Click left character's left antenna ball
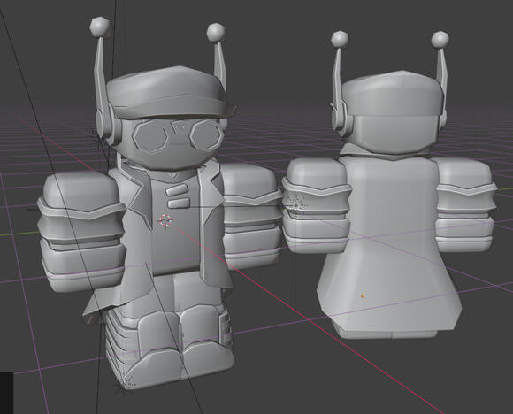This screenshot has height=414, width=513. click(100, 27)
